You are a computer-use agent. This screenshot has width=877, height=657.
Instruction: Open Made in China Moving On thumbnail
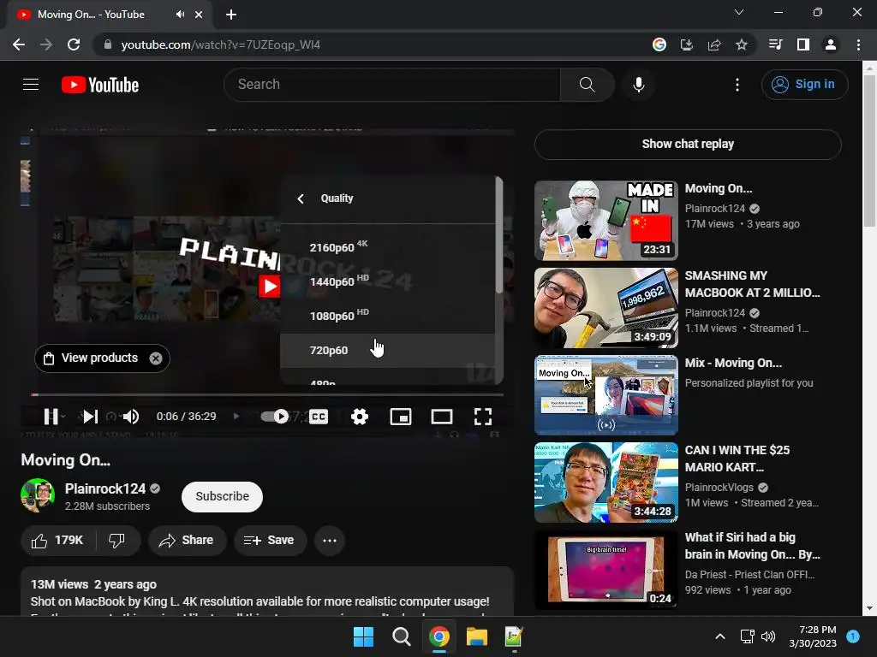(x=606, y=220)
